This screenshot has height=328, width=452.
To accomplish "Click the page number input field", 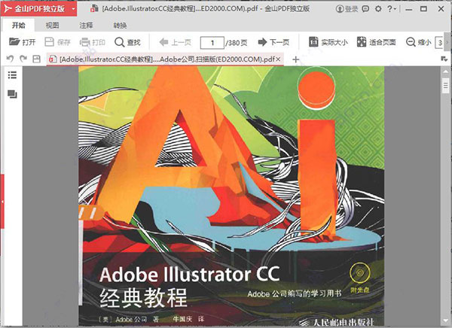I will click(212, 43).
